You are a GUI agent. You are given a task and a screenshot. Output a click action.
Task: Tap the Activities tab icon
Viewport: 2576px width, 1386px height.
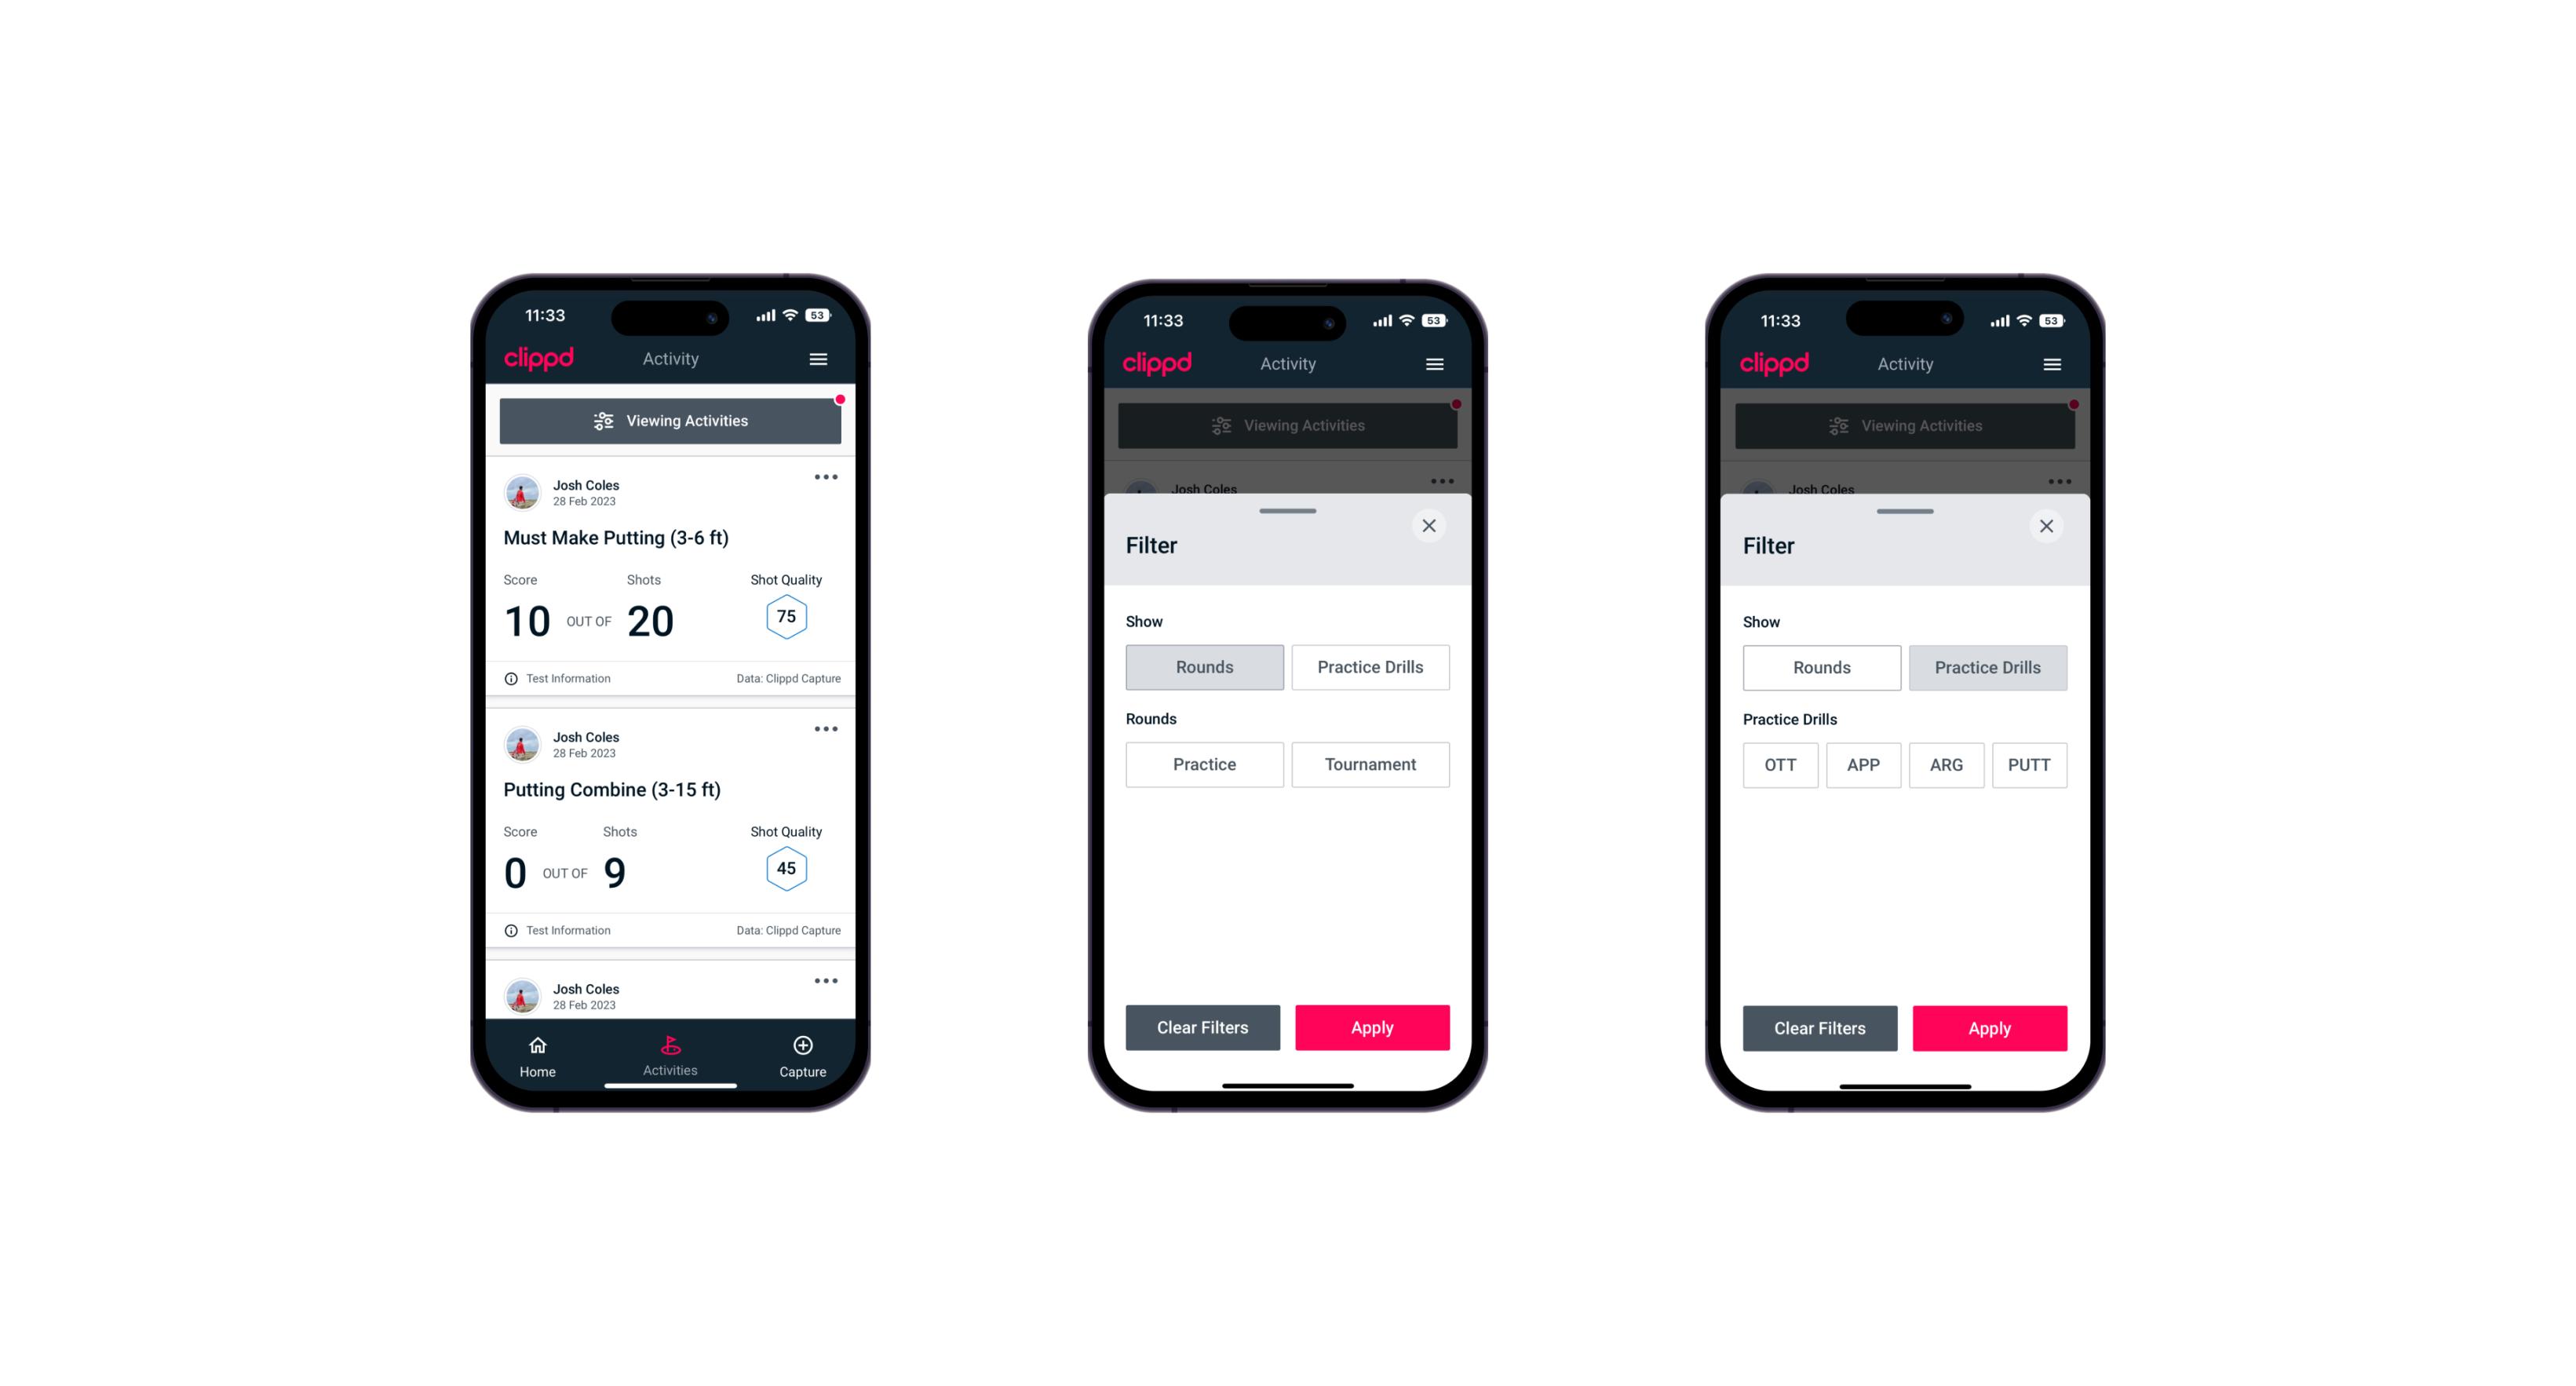pyautogui.click(x=671, y=1046)
